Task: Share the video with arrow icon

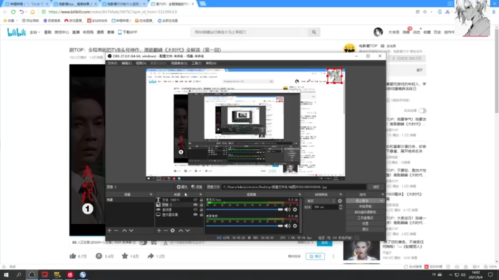Action: click(150, 256)
